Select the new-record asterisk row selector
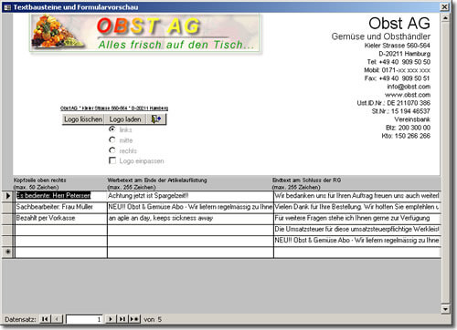The height and width of the screenshot is (330, 457). click(x=7, y=252)
